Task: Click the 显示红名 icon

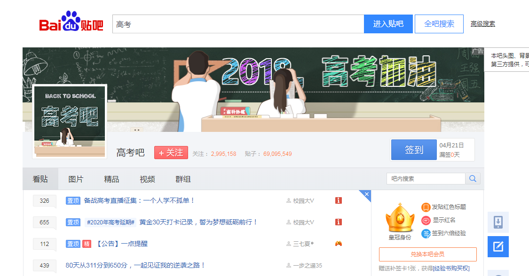Action: pyautogui.click(x=426, y=221)
